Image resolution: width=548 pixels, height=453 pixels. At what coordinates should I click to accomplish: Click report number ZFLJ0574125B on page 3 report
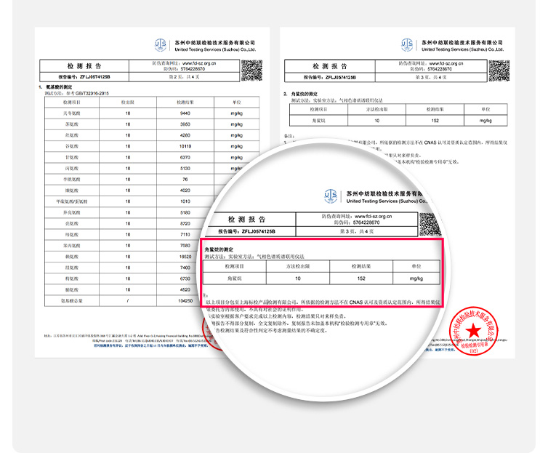(x=341, y=77)
